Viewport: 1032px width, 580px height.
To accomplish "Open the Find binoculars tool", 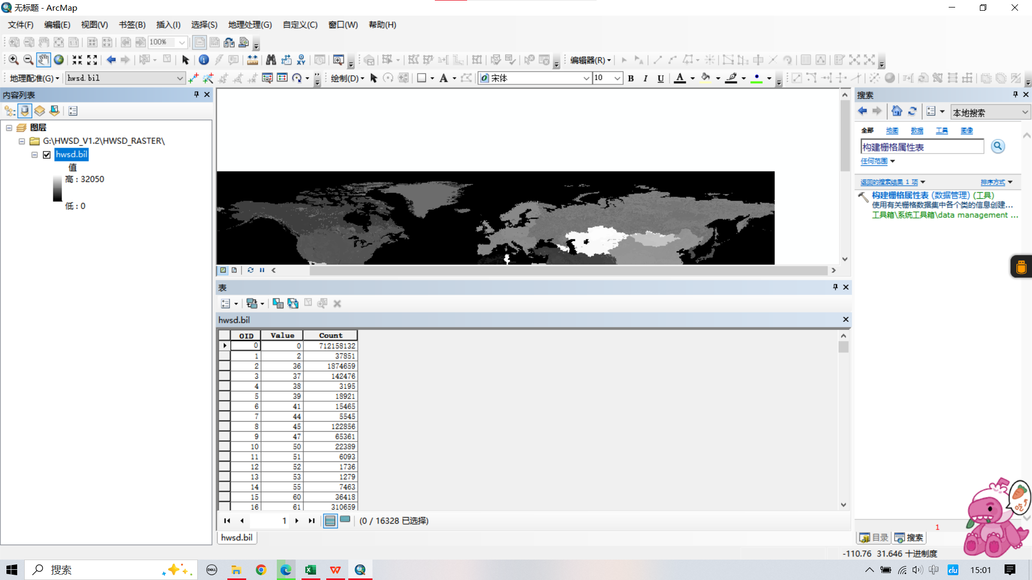I will click(x=271, y=60).
